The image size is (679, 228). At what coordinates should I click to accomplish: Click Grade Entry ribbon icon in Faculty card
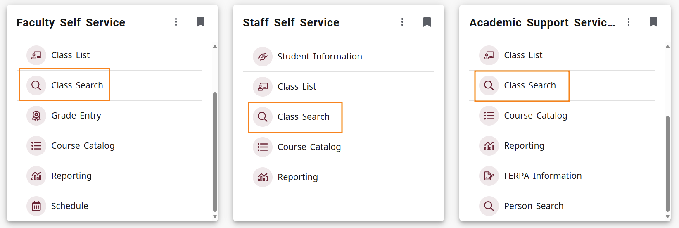click(36, 116)
